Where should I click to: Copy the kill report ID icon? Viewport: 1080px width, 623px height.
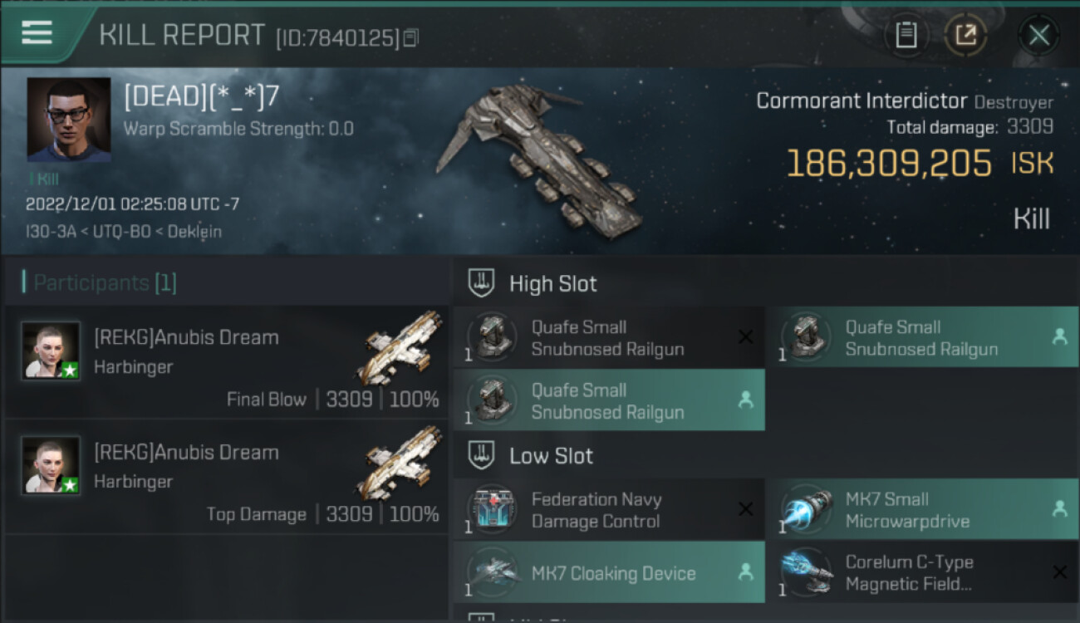(411, 38)
